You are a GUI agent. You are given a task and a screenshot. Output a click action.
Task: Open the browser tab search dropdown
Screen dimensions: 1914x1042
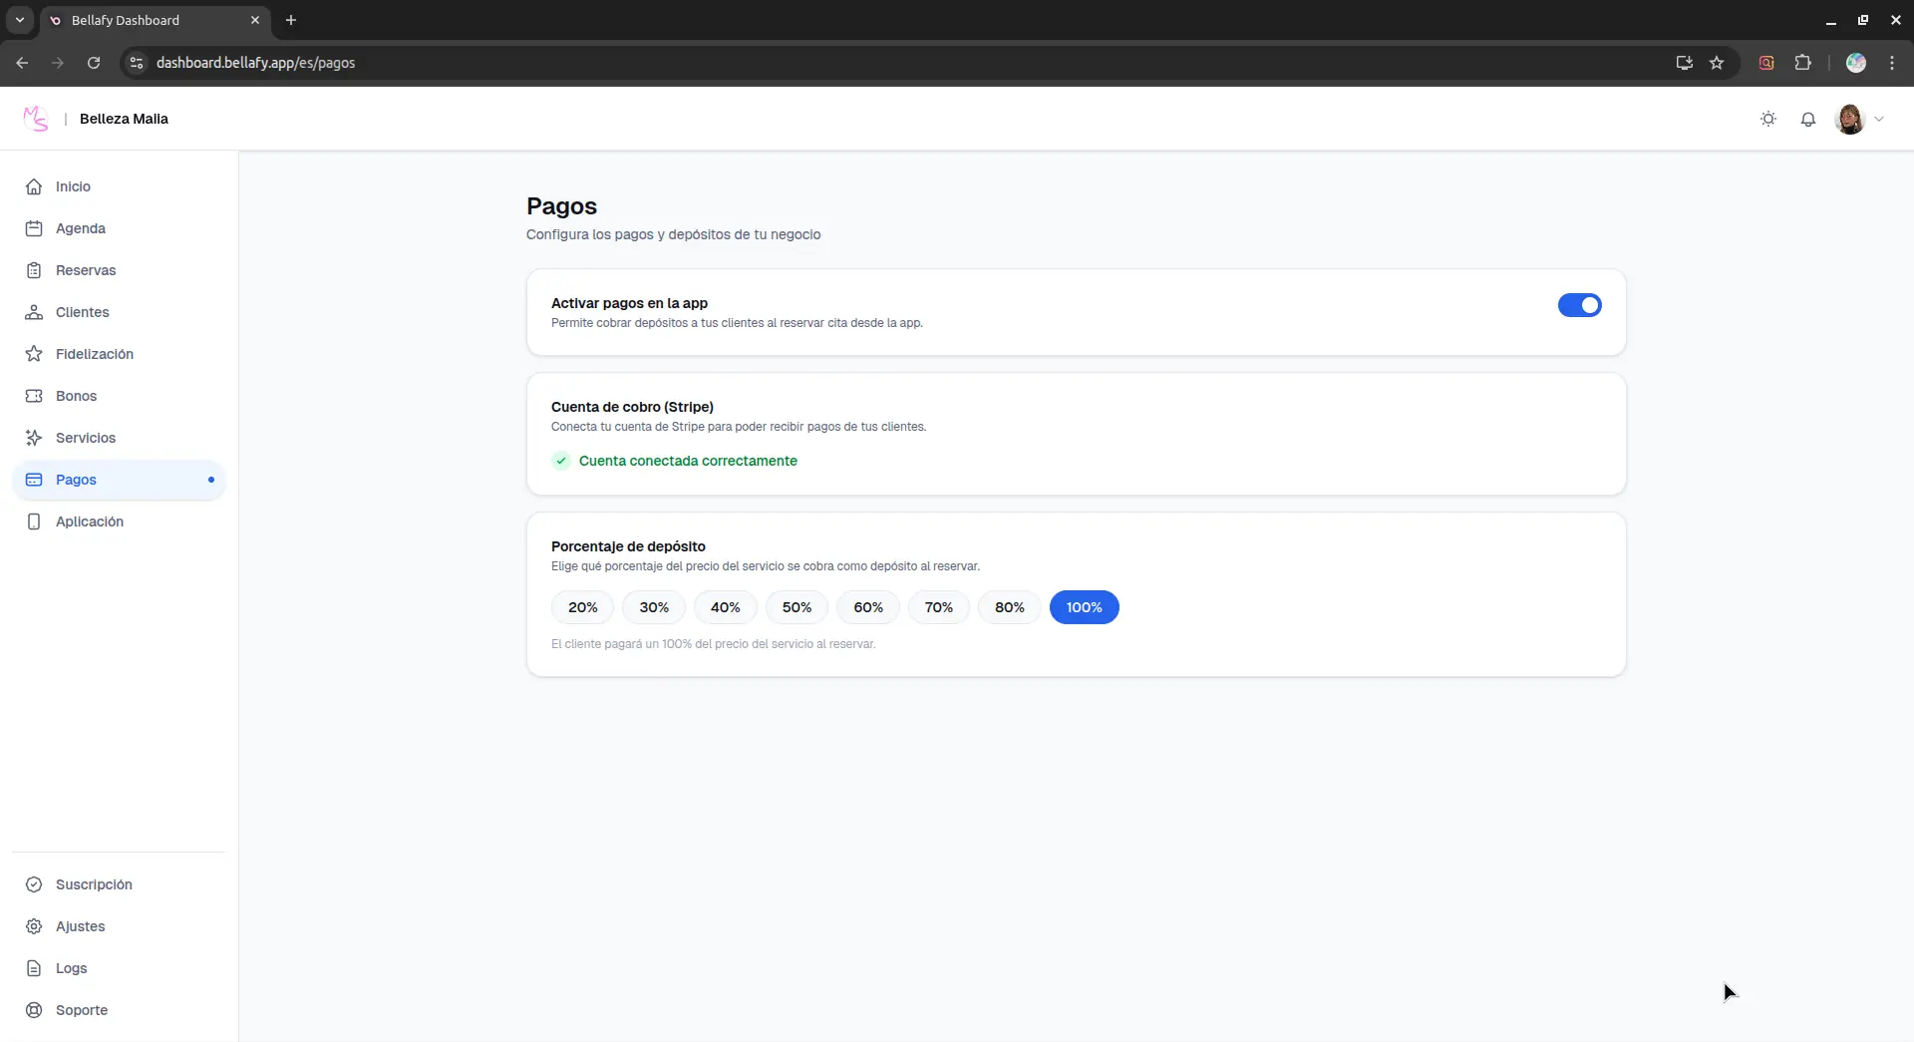tap(19, 20)
